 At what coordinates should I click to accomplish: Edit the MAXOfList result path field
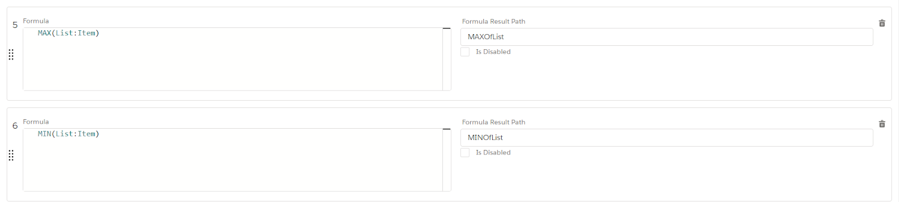point(666,37)
